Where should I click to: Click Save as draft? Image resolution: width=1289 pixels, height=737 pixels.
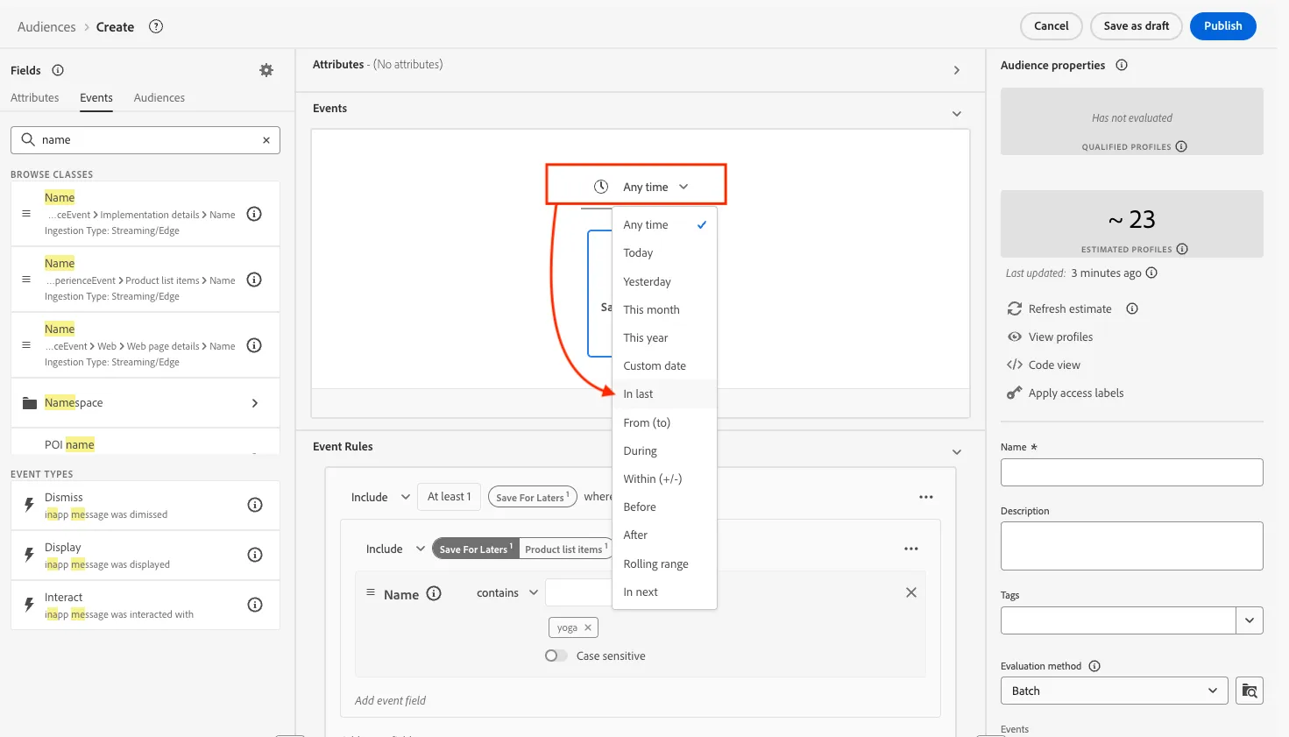(1137, 26)
